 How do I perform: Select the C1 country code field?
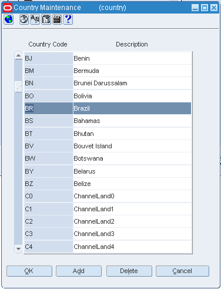pyautogui.click(x=49, y=209)
